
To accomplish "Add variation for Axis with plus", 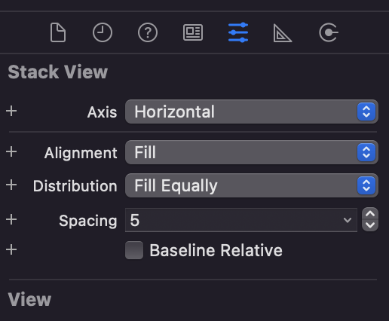I will click(11, 111).
